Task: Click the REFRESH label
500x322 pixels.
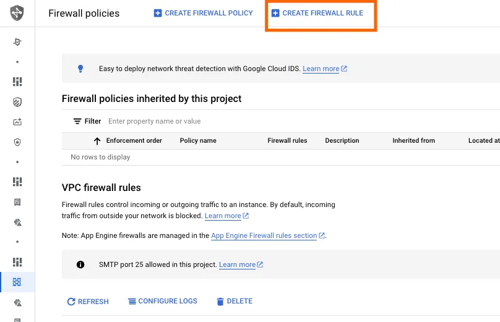Action: 93,302
